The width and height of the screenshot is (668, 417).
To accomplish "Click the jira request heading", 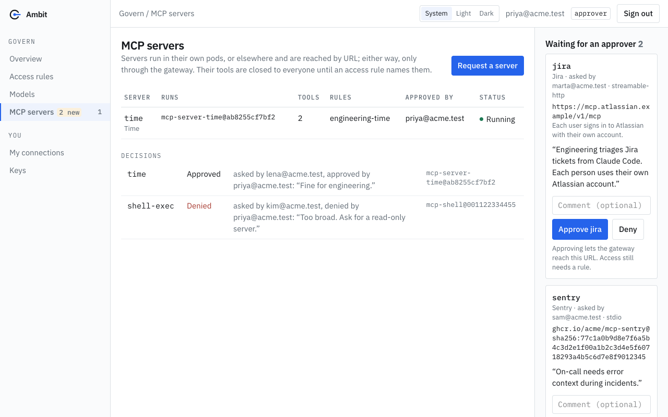I will (562, 66).
